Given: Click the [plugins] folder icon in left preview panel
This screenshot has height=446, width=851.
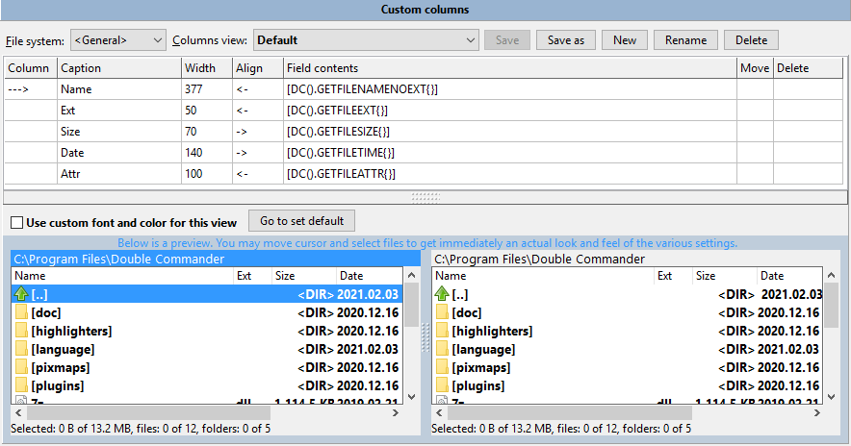Looking at the screenshot, I should point(21,385).
